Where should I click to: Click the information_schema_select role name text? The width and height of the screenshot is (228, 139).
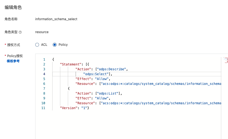coord(56,19)
